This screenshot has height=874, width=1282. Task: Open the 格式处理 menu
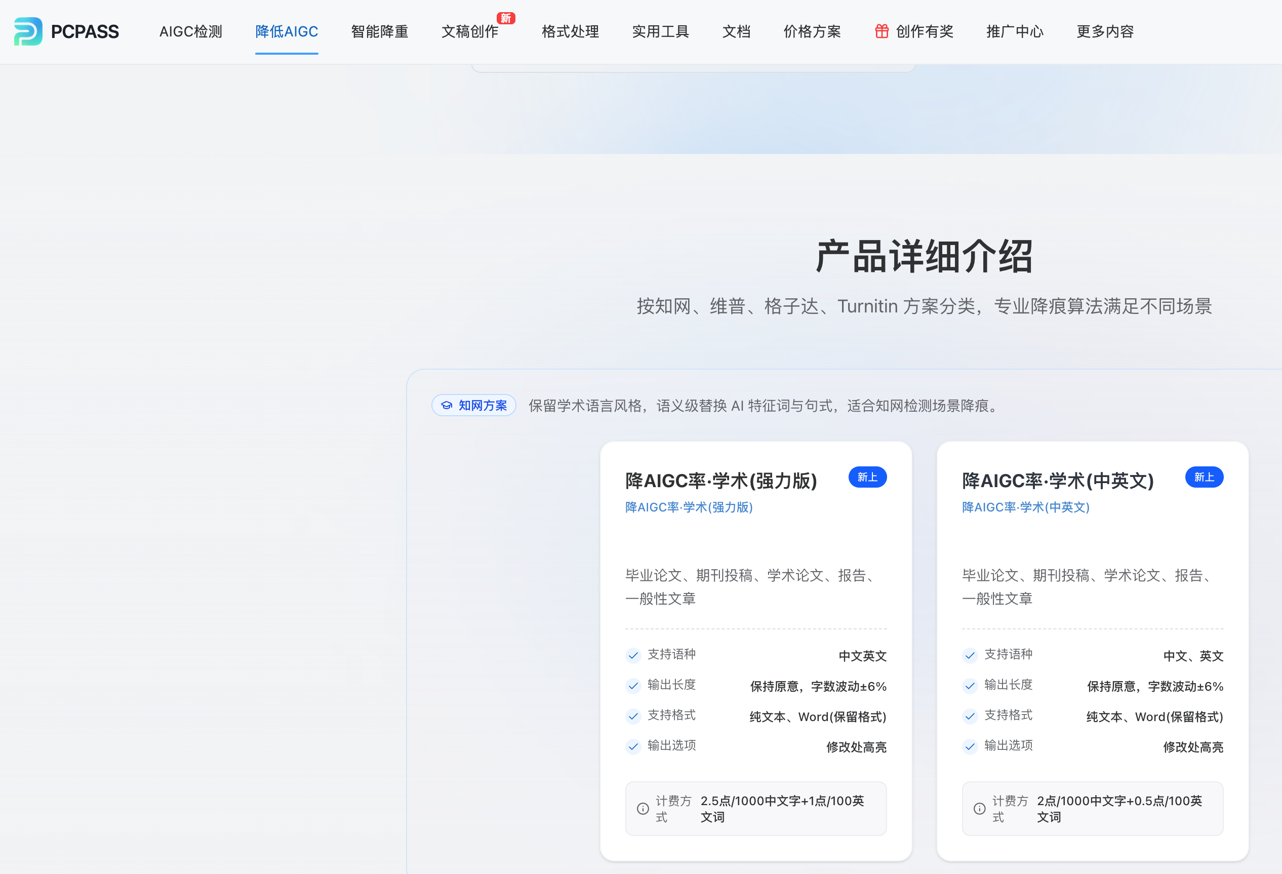[571, 31]
